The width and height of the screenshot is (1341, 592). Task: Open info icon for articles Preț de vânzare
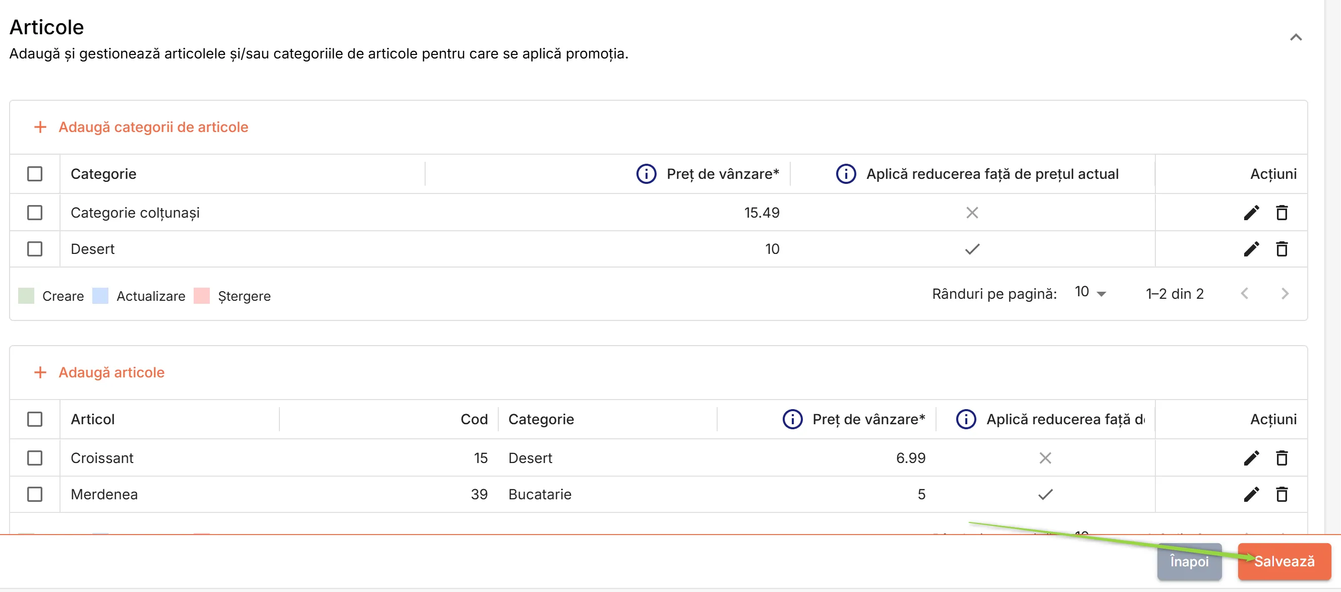792,419
